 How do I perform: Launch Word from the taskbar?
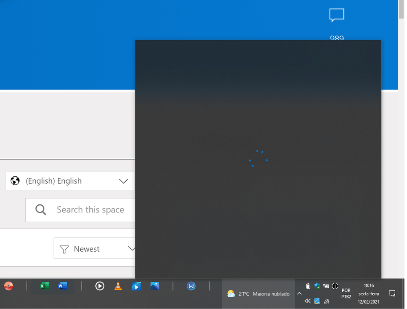click(x=63, y=286)
